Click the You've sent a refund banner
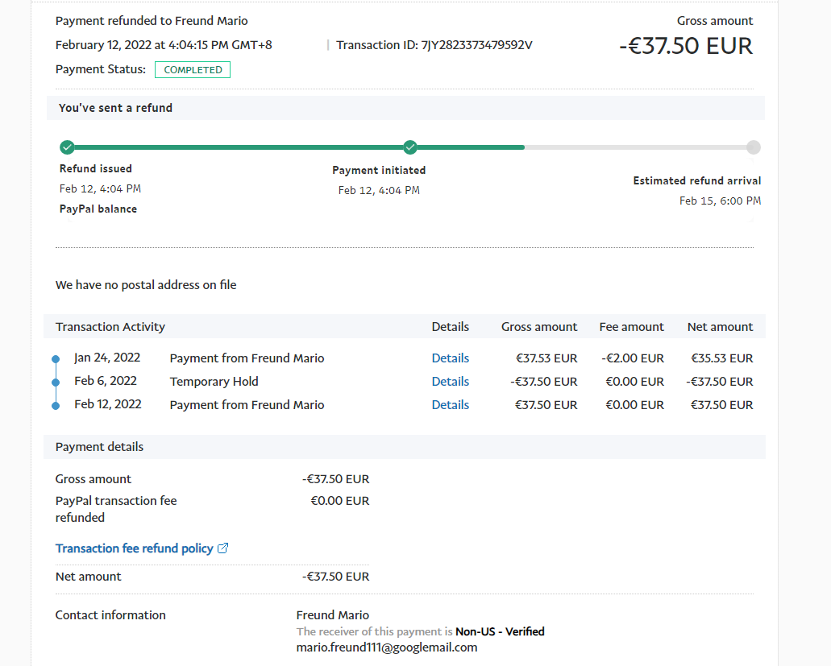This screenshot has width=831, height=666. (x=115, y=108)
